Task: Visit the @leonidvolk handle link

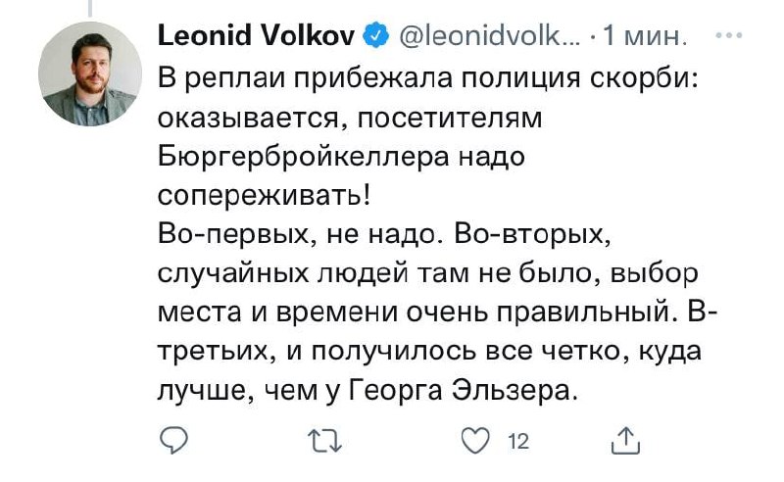Action: pos(489,35)
